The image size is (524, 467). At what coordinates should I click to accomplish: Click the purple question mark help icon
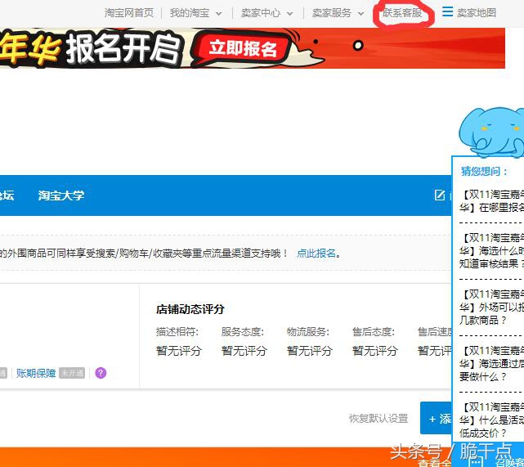(101, 373)
